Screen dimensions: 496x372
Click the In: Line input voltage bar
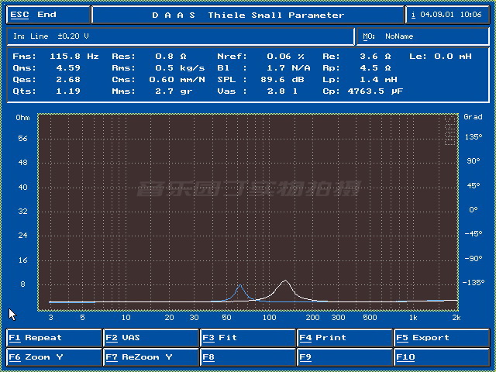coord(181,36)
